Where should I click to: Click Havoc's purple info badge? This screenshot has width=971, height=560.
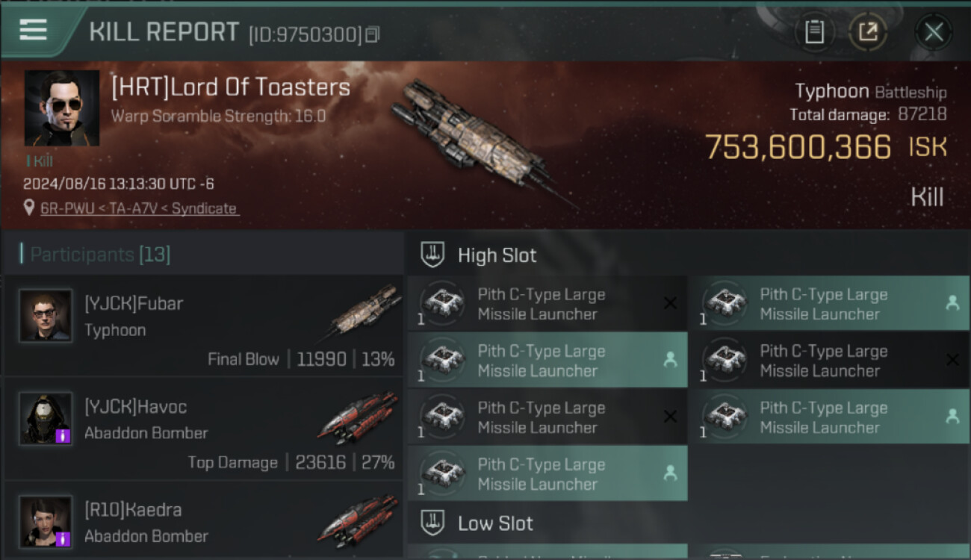(63, 435)
